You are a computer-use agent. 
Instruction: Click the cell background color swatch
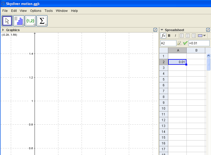200,36
